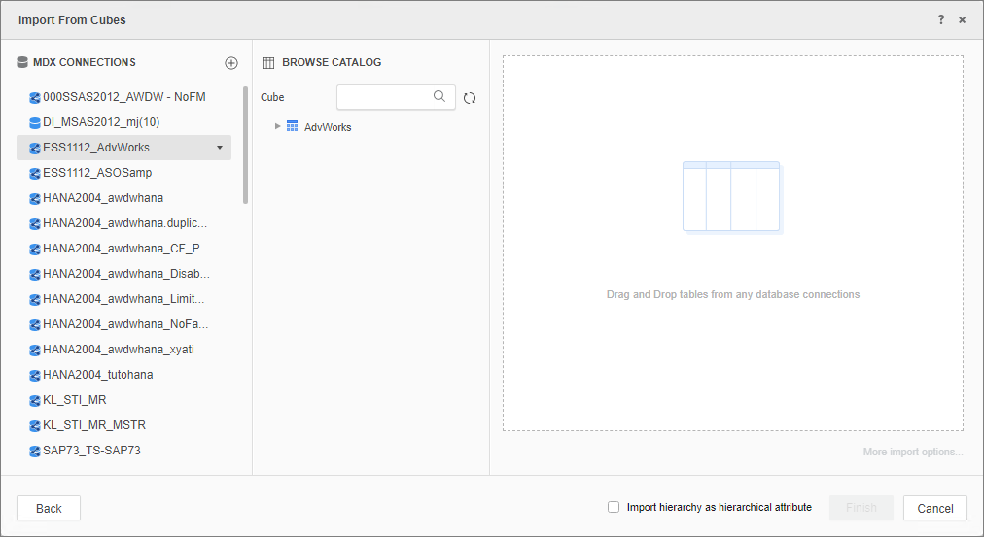The image size is (984, 537).
Task: Open the ESS1112_AdvWorks connection dropdown arrow
Action: click(x=220, y=148)
